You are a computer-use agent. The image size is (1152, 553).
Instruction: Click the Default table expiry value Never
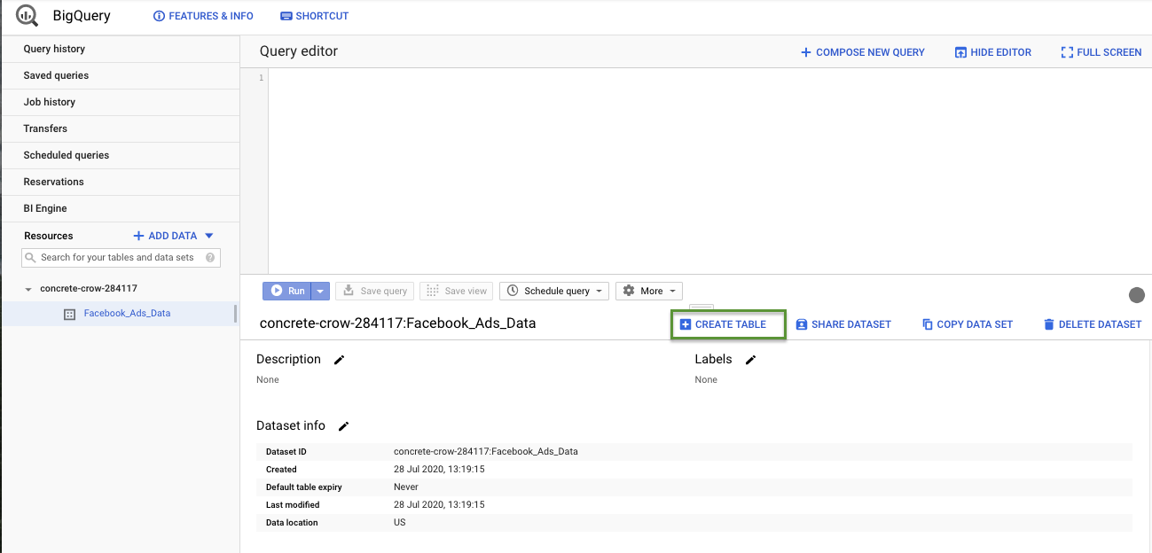point(406,487)
